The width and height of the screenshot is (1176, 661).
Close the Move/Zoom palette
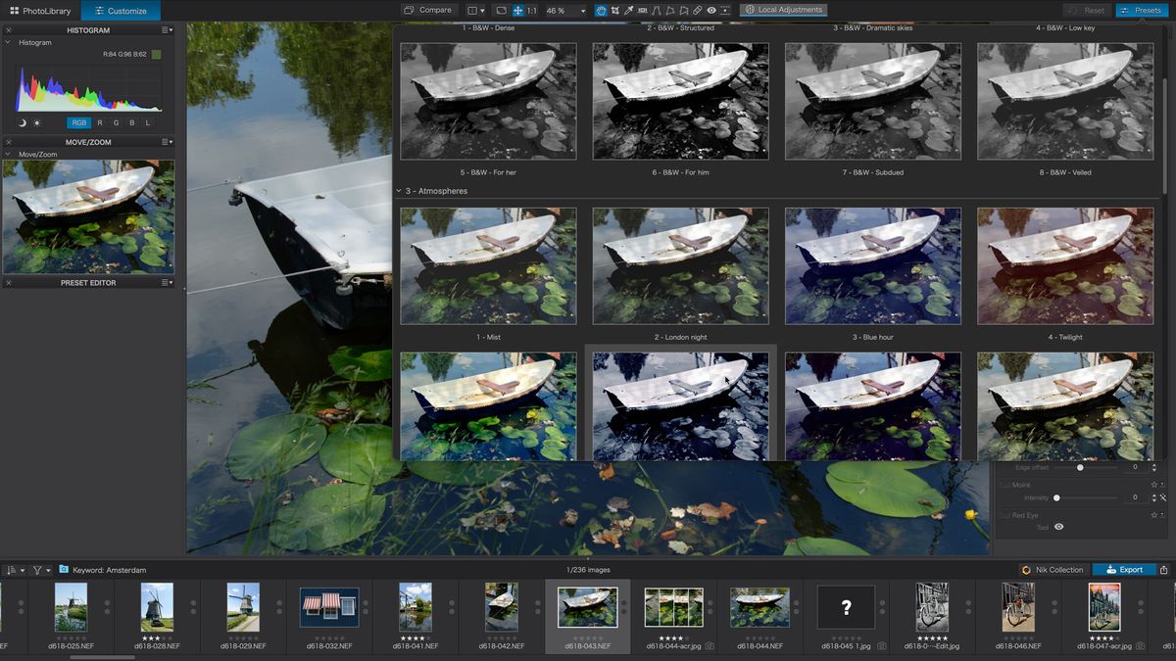[8, 142]
